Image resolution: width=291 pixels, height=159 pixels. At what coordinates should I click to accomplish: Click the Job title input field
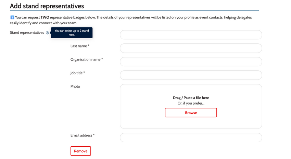tap(191, 75)
